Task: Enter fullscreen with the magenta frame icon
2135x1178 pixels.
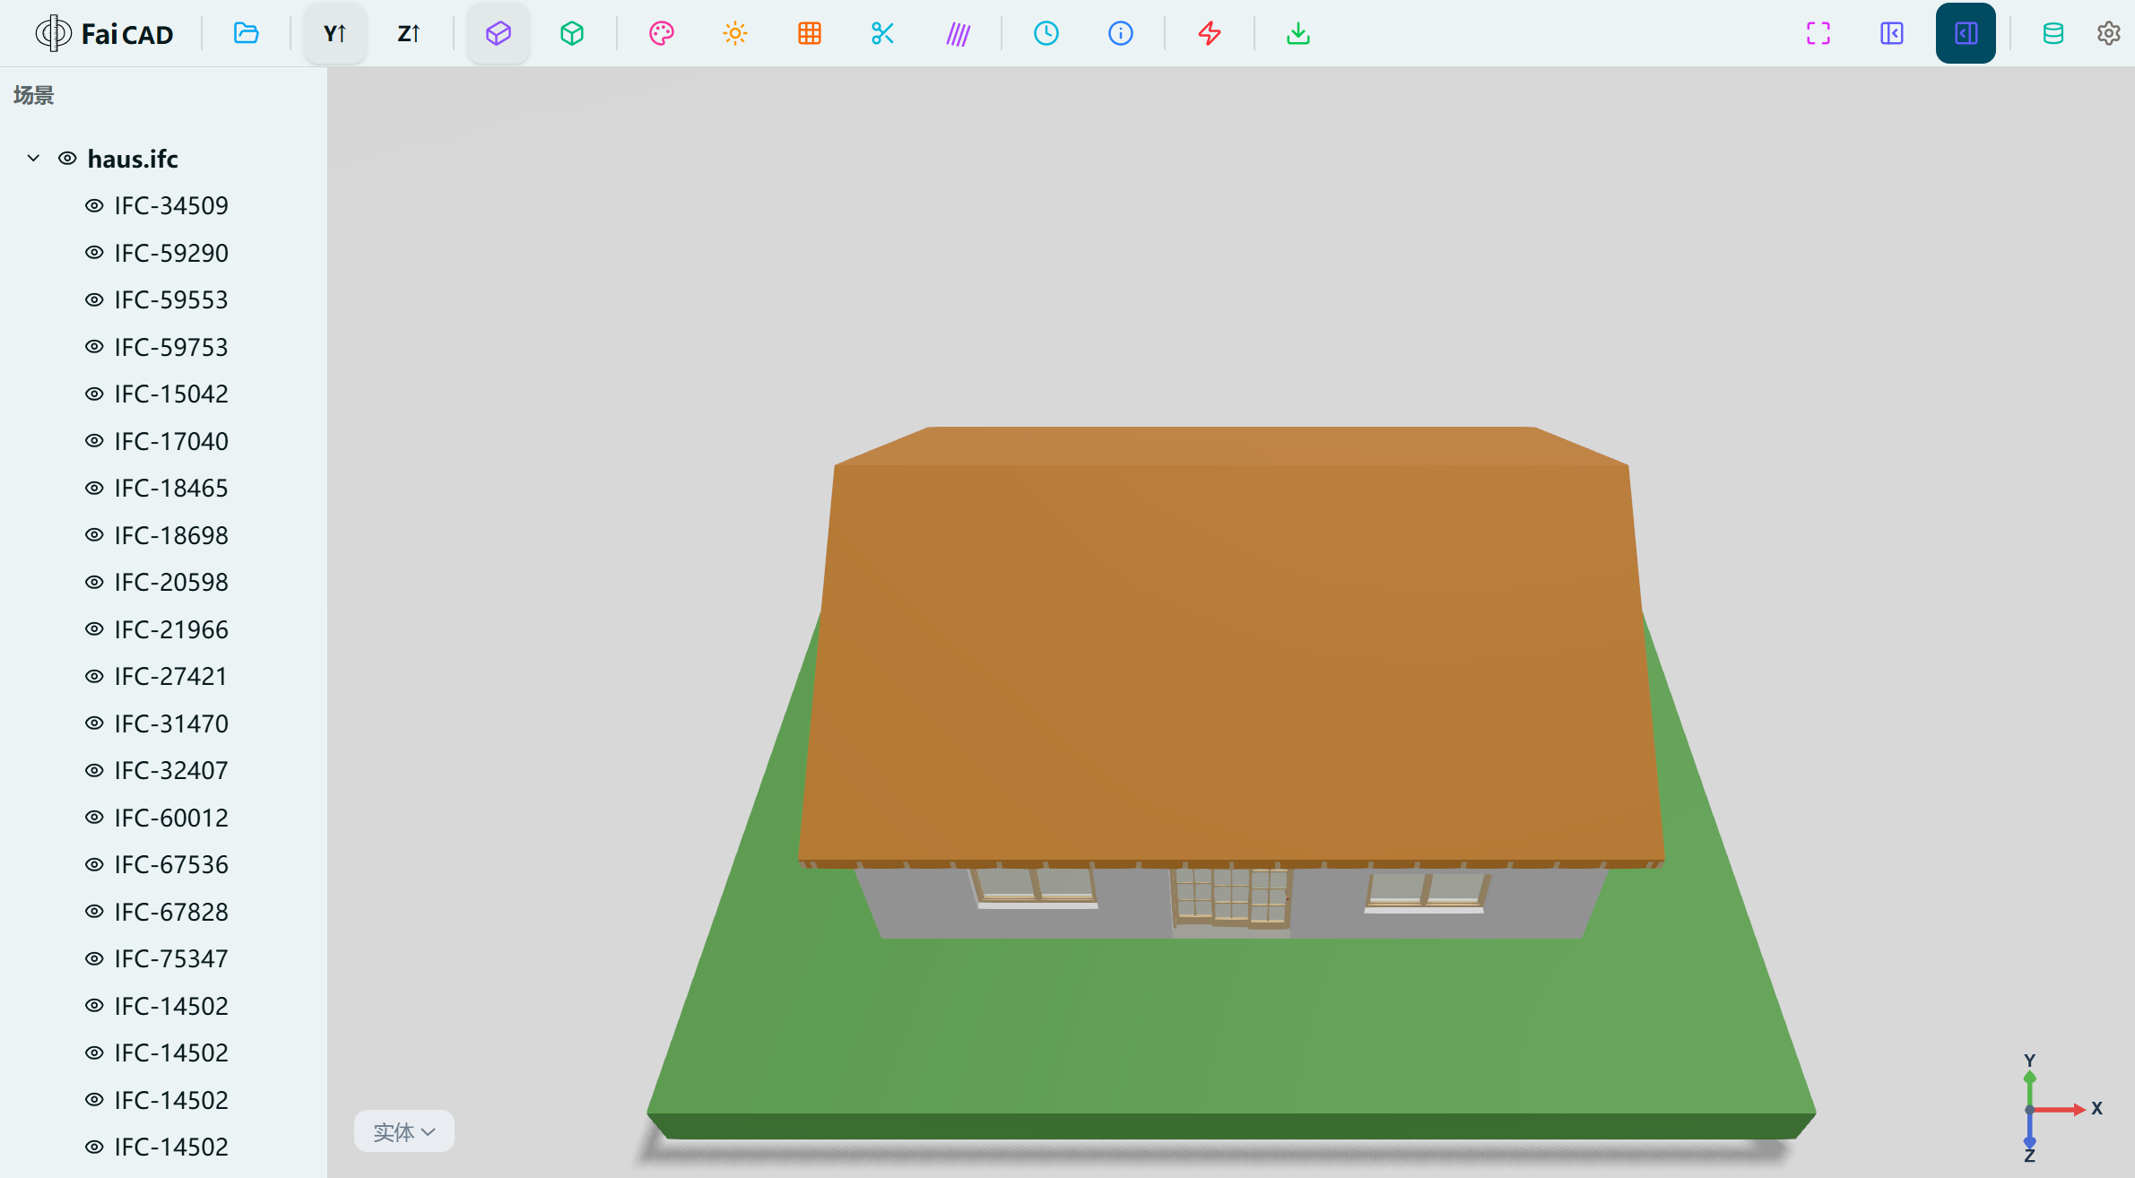Action: pos(1818,33)
